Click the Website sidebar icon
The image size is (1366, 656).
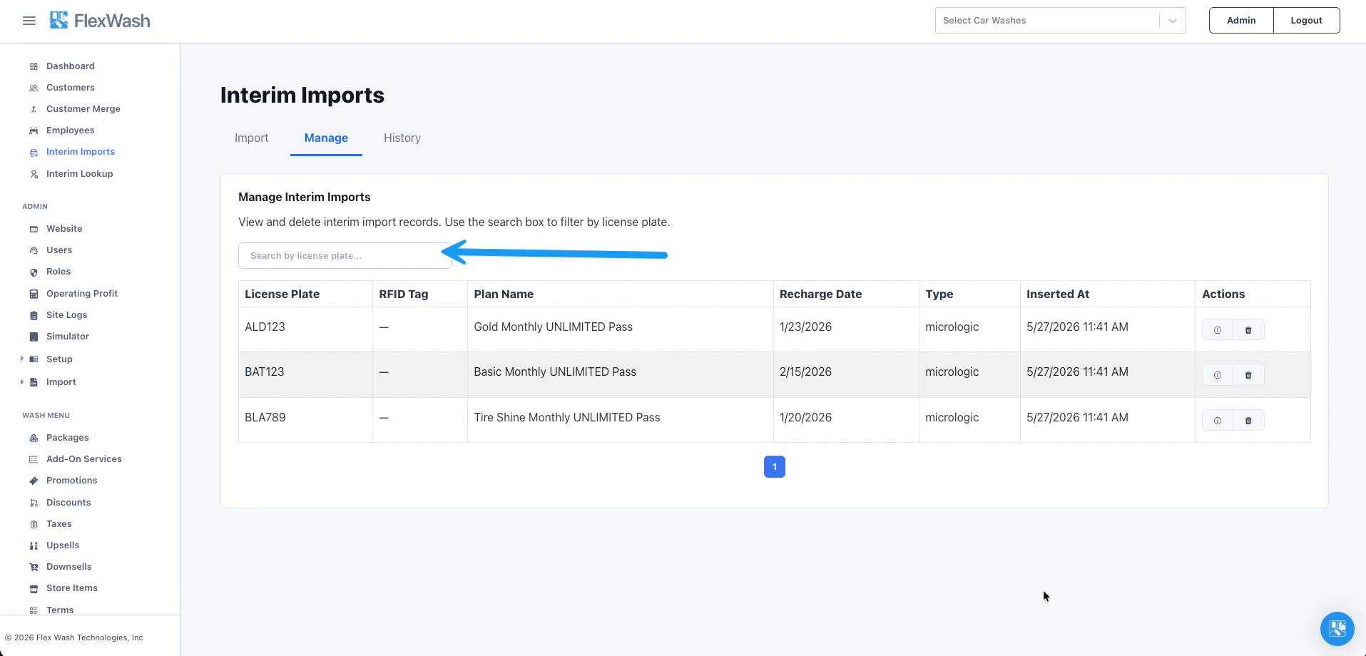click(34, 229)
